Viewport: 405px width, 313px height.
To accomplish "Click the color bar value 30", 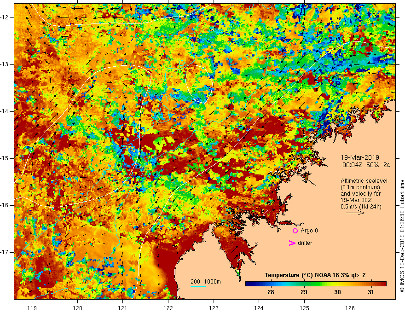I will [x=337, y=292].
